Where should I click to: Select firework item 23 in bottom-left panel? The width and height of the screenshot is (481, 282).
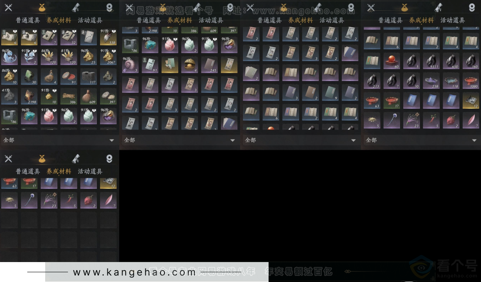[x=48, y=200]
